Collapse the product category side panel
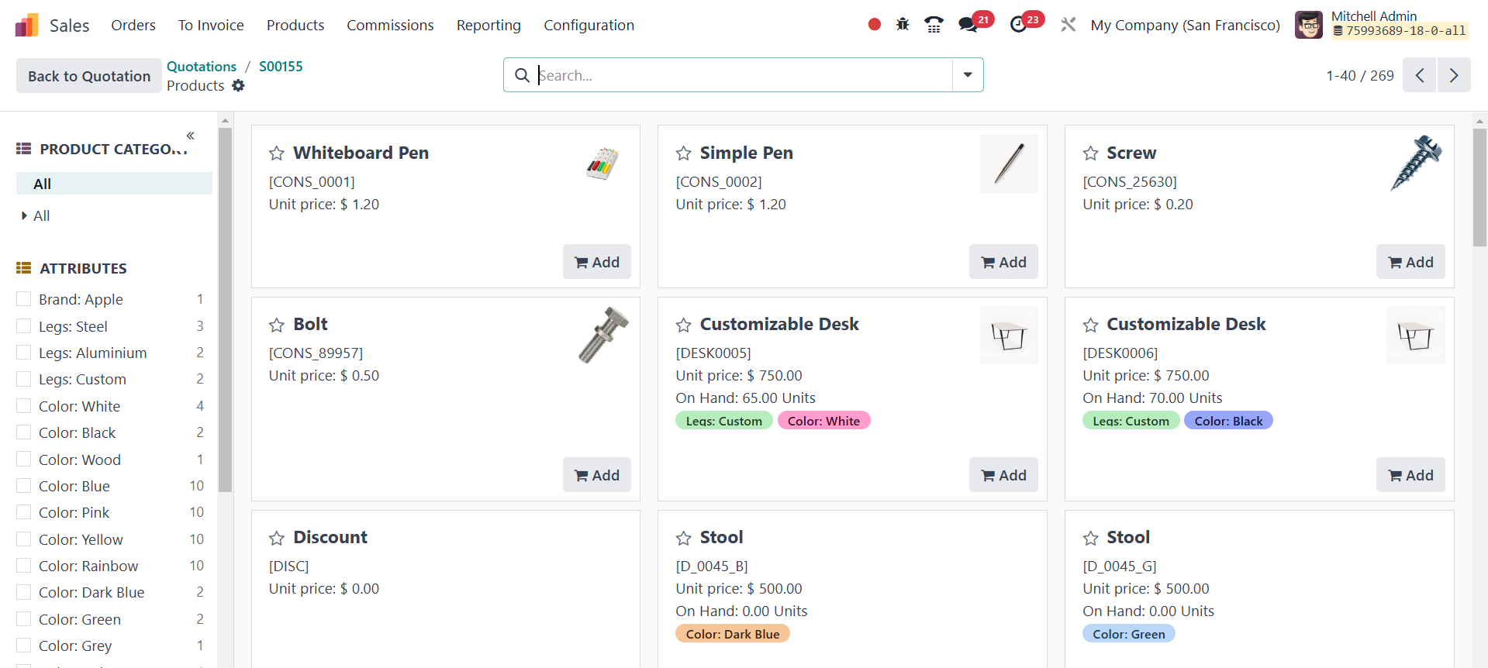The width and height of the screenshot is (1488, 668). pos(190,136)
